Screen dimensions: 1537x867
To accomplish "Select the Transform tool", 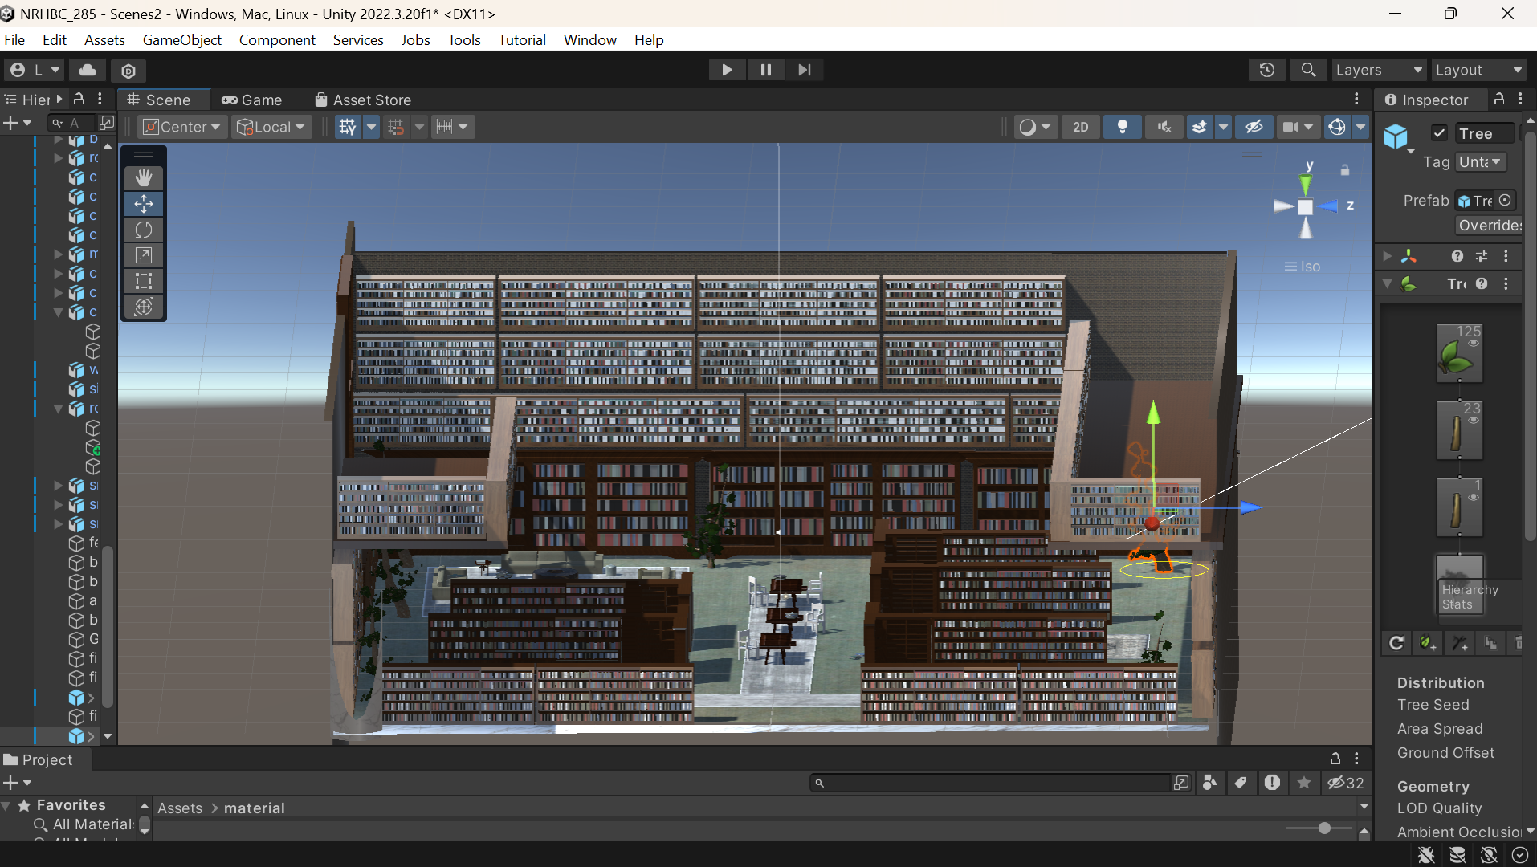I will [144, 307].
